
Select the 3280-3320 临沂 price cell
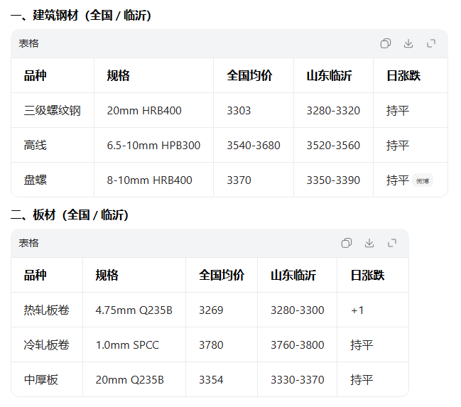(333, 111)
